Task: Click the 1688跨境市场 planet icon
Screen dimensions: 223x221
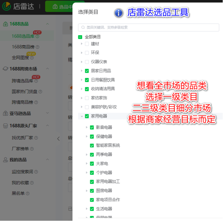Action: click(x=5, y=69)
